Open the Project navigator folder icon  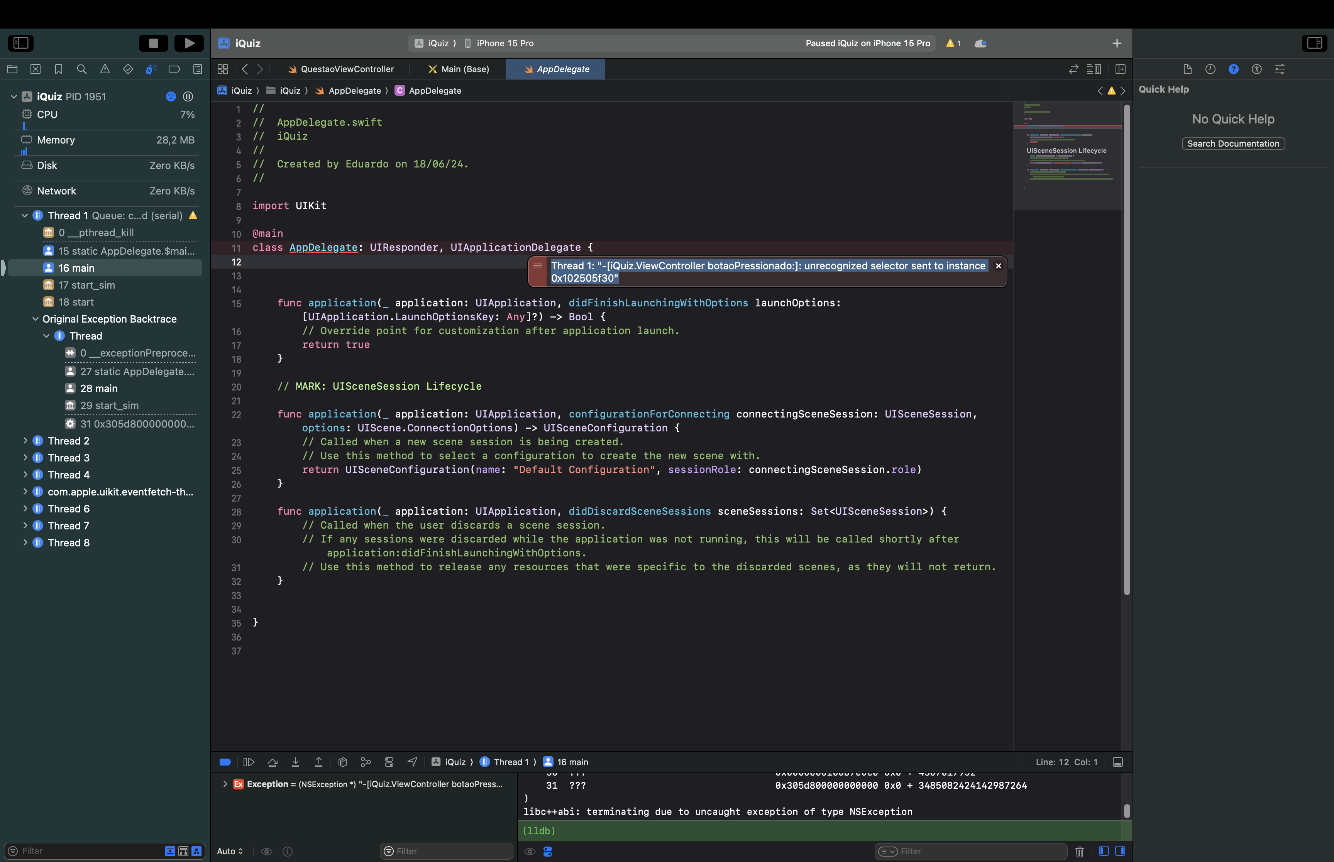coord(12,69)
